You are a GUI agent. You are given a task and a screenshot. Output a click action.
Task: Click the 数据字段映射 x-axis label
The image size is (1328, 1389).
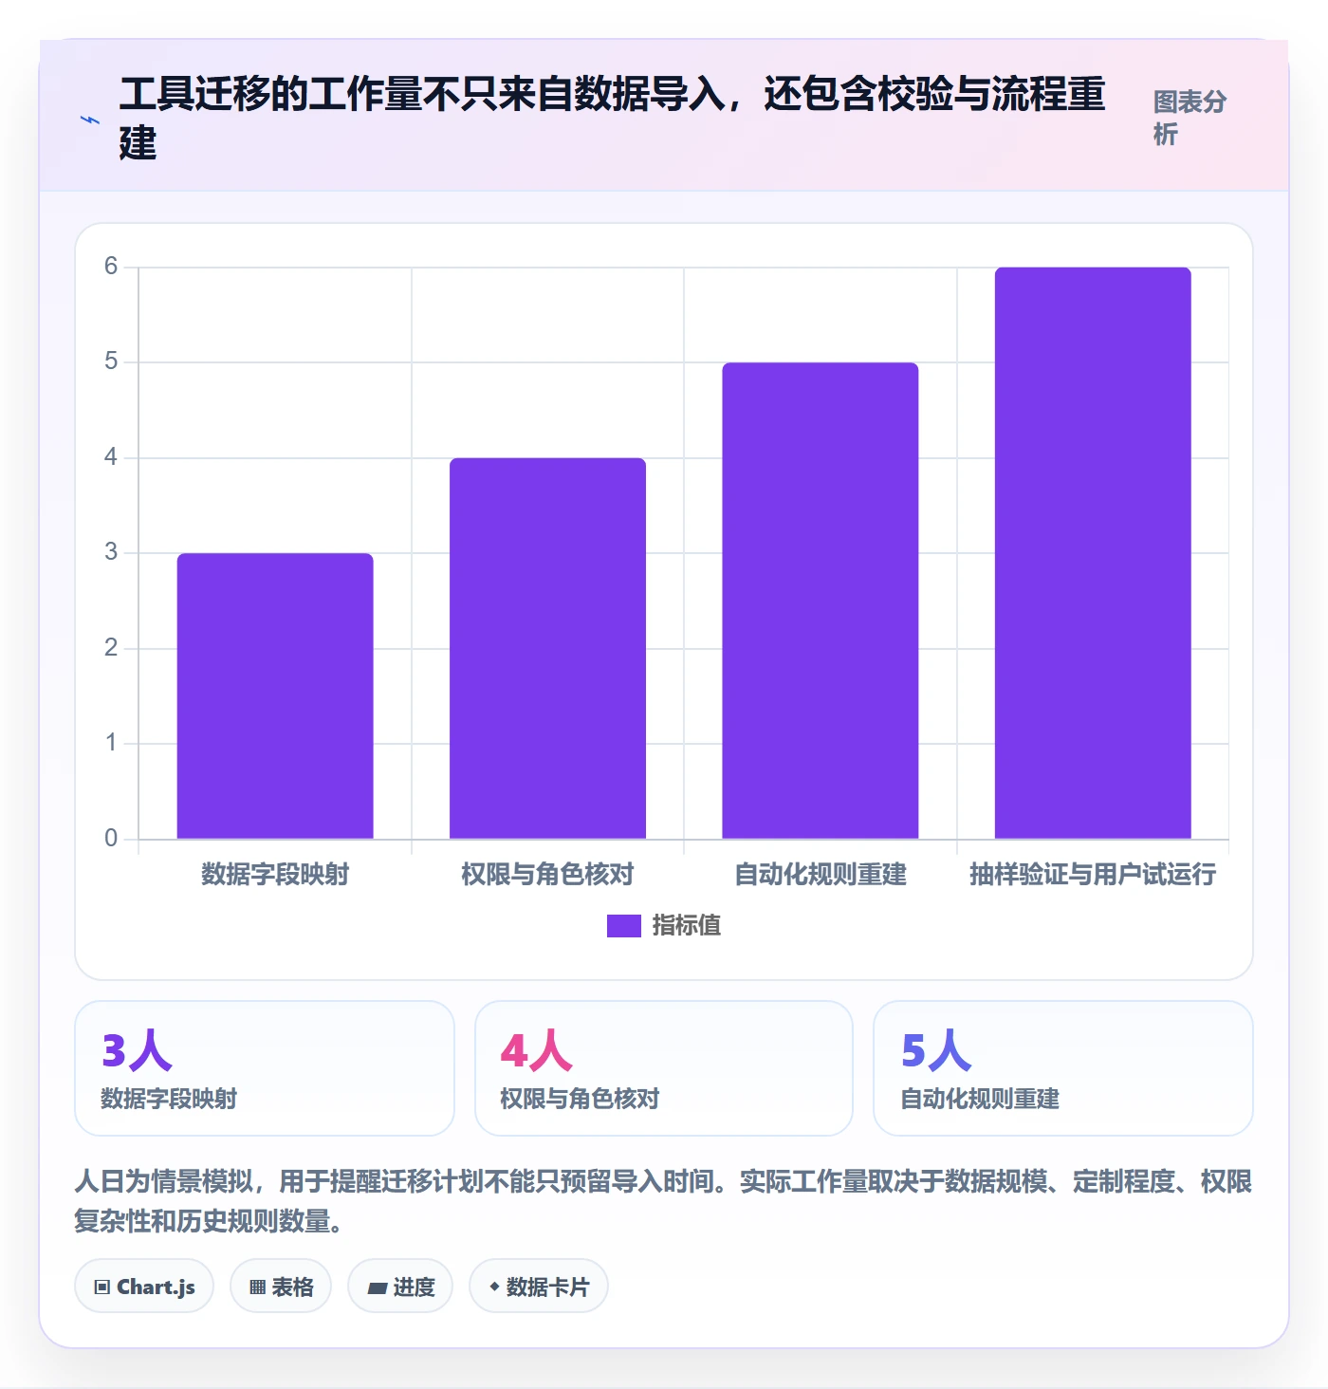pyautogui.click(x=275, y=874)
